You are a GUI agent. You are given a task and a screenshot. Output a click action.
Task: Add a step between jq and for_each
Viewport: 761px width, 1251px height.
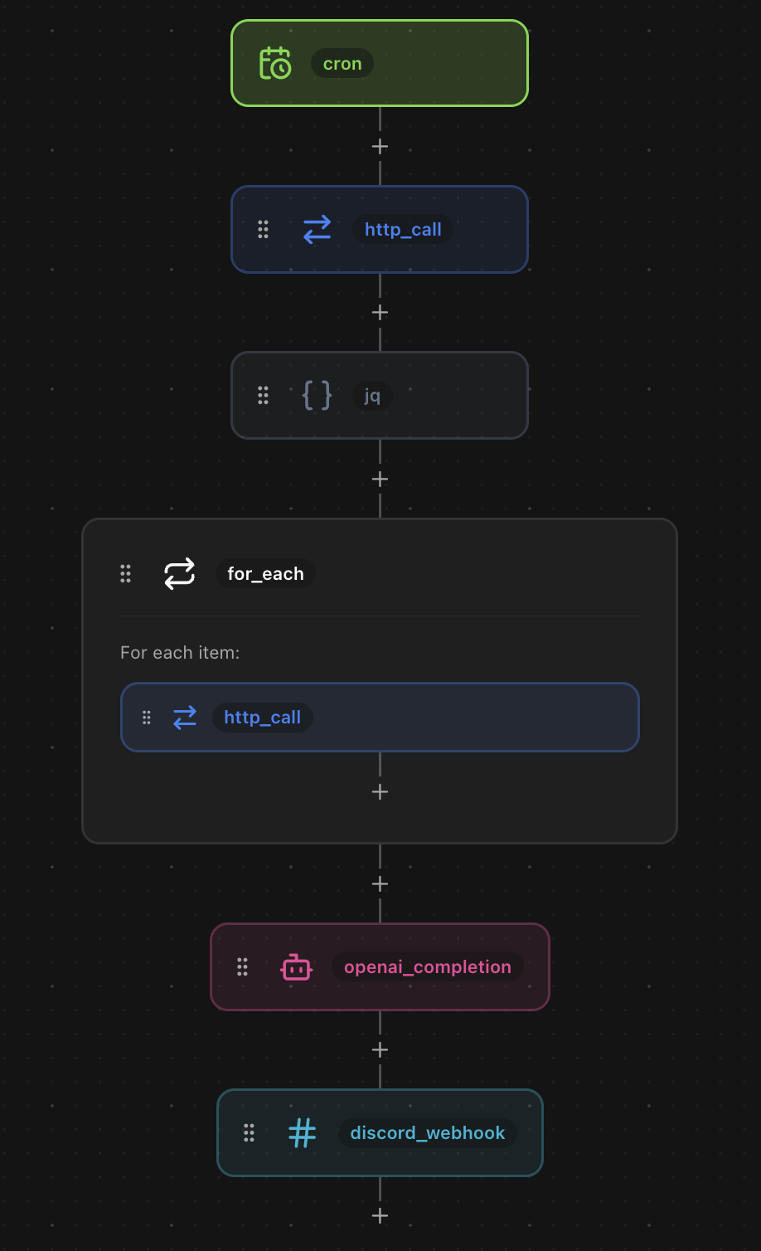click(380, 479)
